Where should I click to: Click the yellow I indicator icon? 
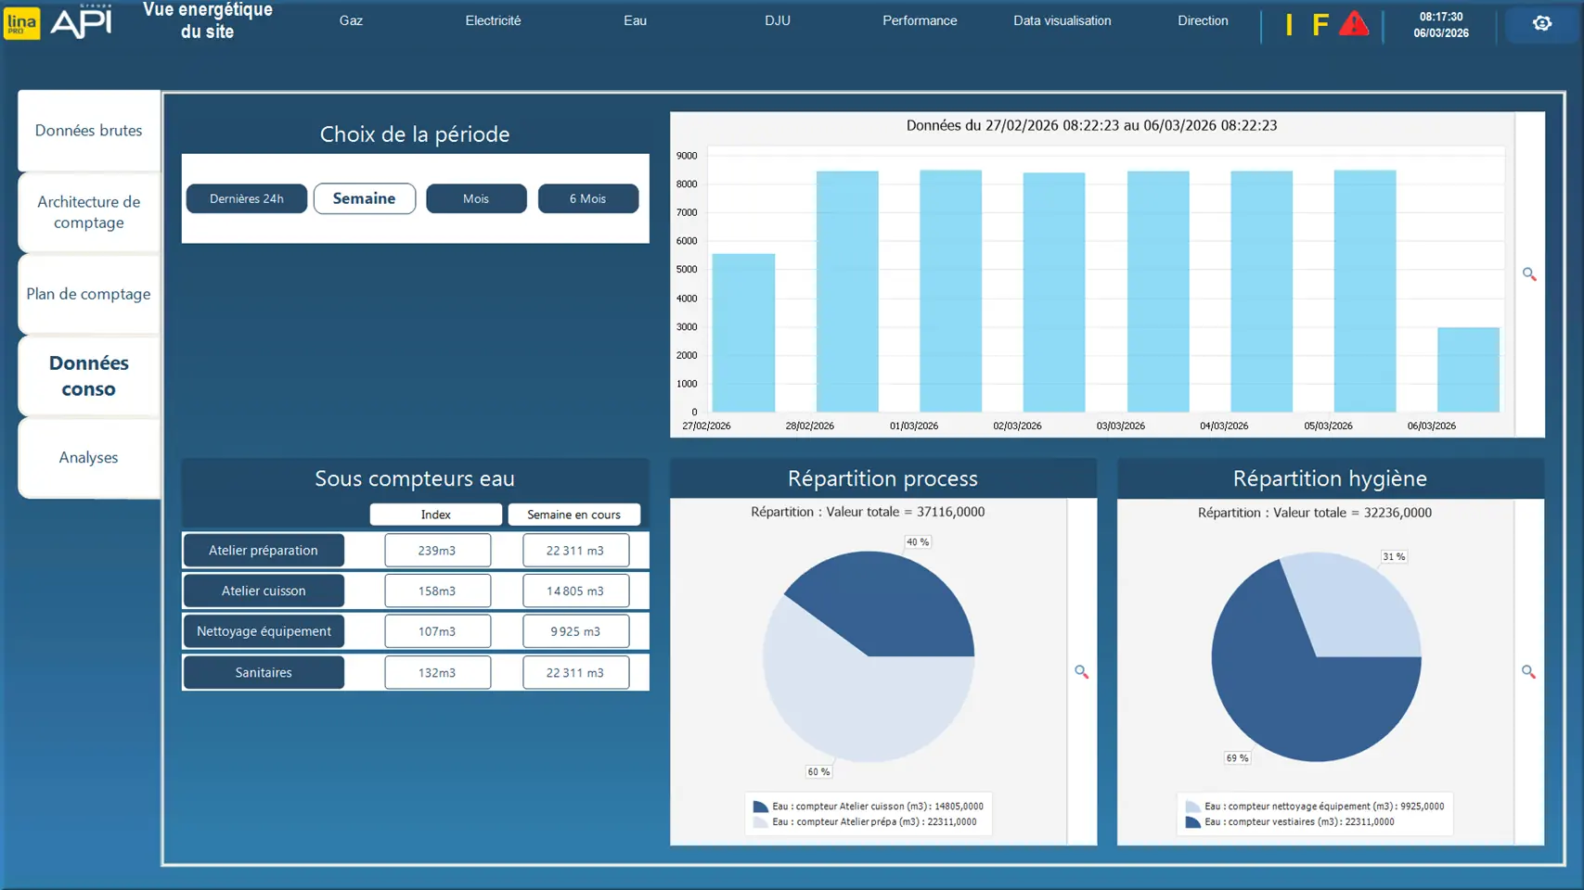click(x=1289, y=24)
